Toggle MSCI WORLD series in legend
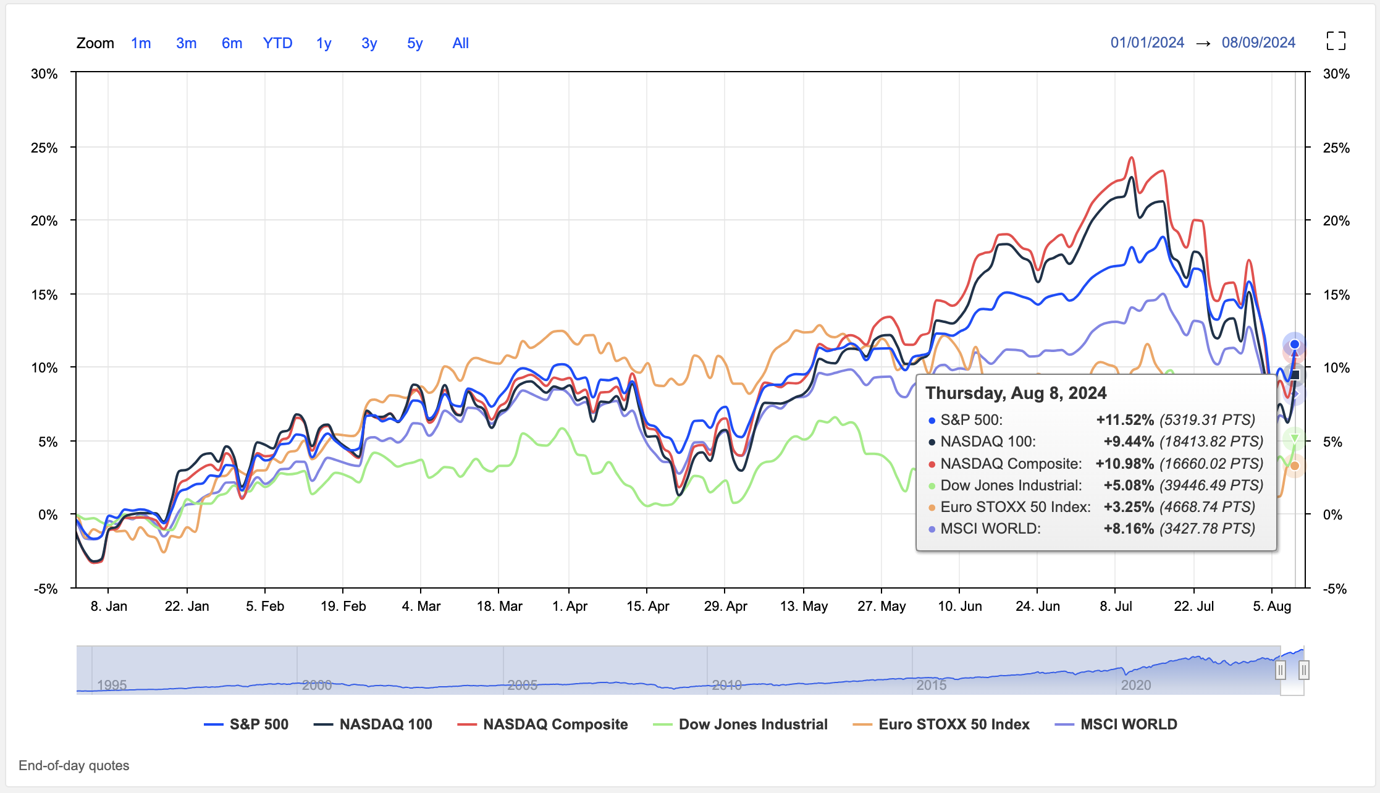The height and width of the screenshot is (793, 1380). pos(1116,724)
